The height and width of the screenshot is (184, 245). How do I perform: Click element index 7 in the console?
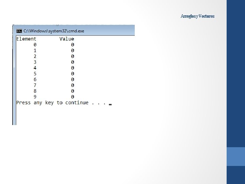tap(35, 85)
